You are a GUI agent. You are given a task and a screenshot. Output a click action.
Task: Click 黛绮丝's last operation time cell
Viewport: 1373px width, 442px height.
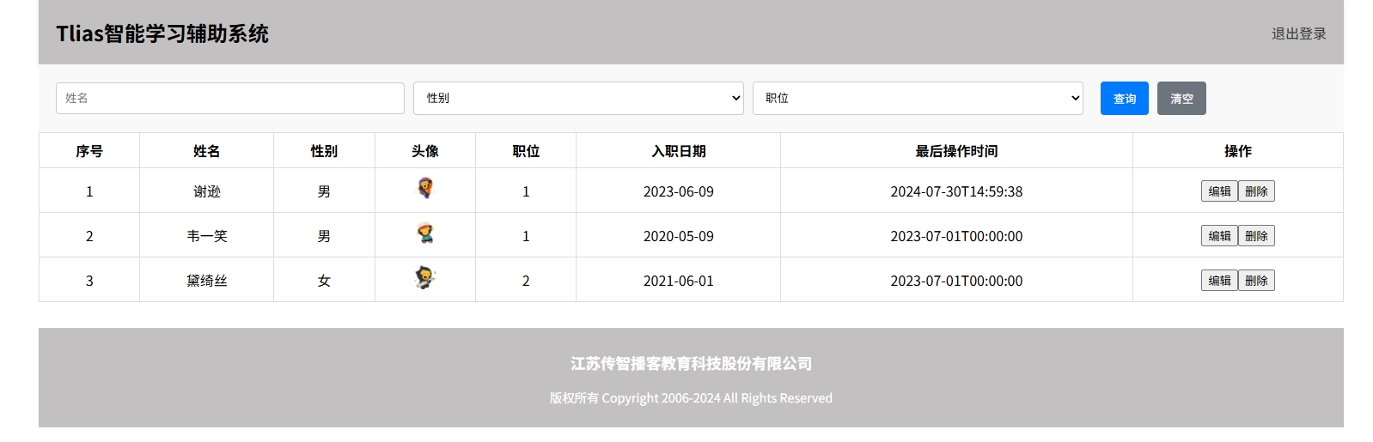coord(956,281)
